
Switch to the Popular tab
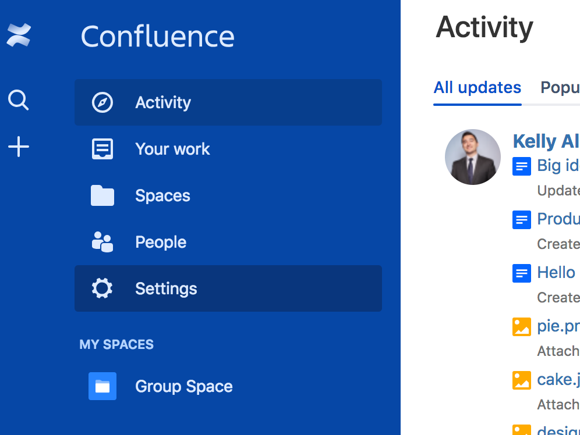[x=560, y=88]
